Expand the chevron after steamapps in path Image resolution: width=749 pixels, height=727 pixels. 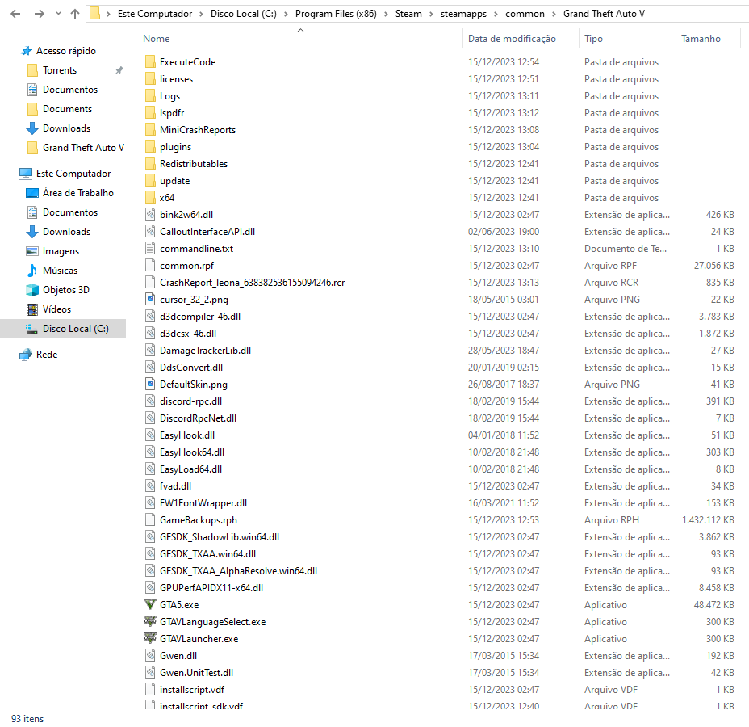496,14
